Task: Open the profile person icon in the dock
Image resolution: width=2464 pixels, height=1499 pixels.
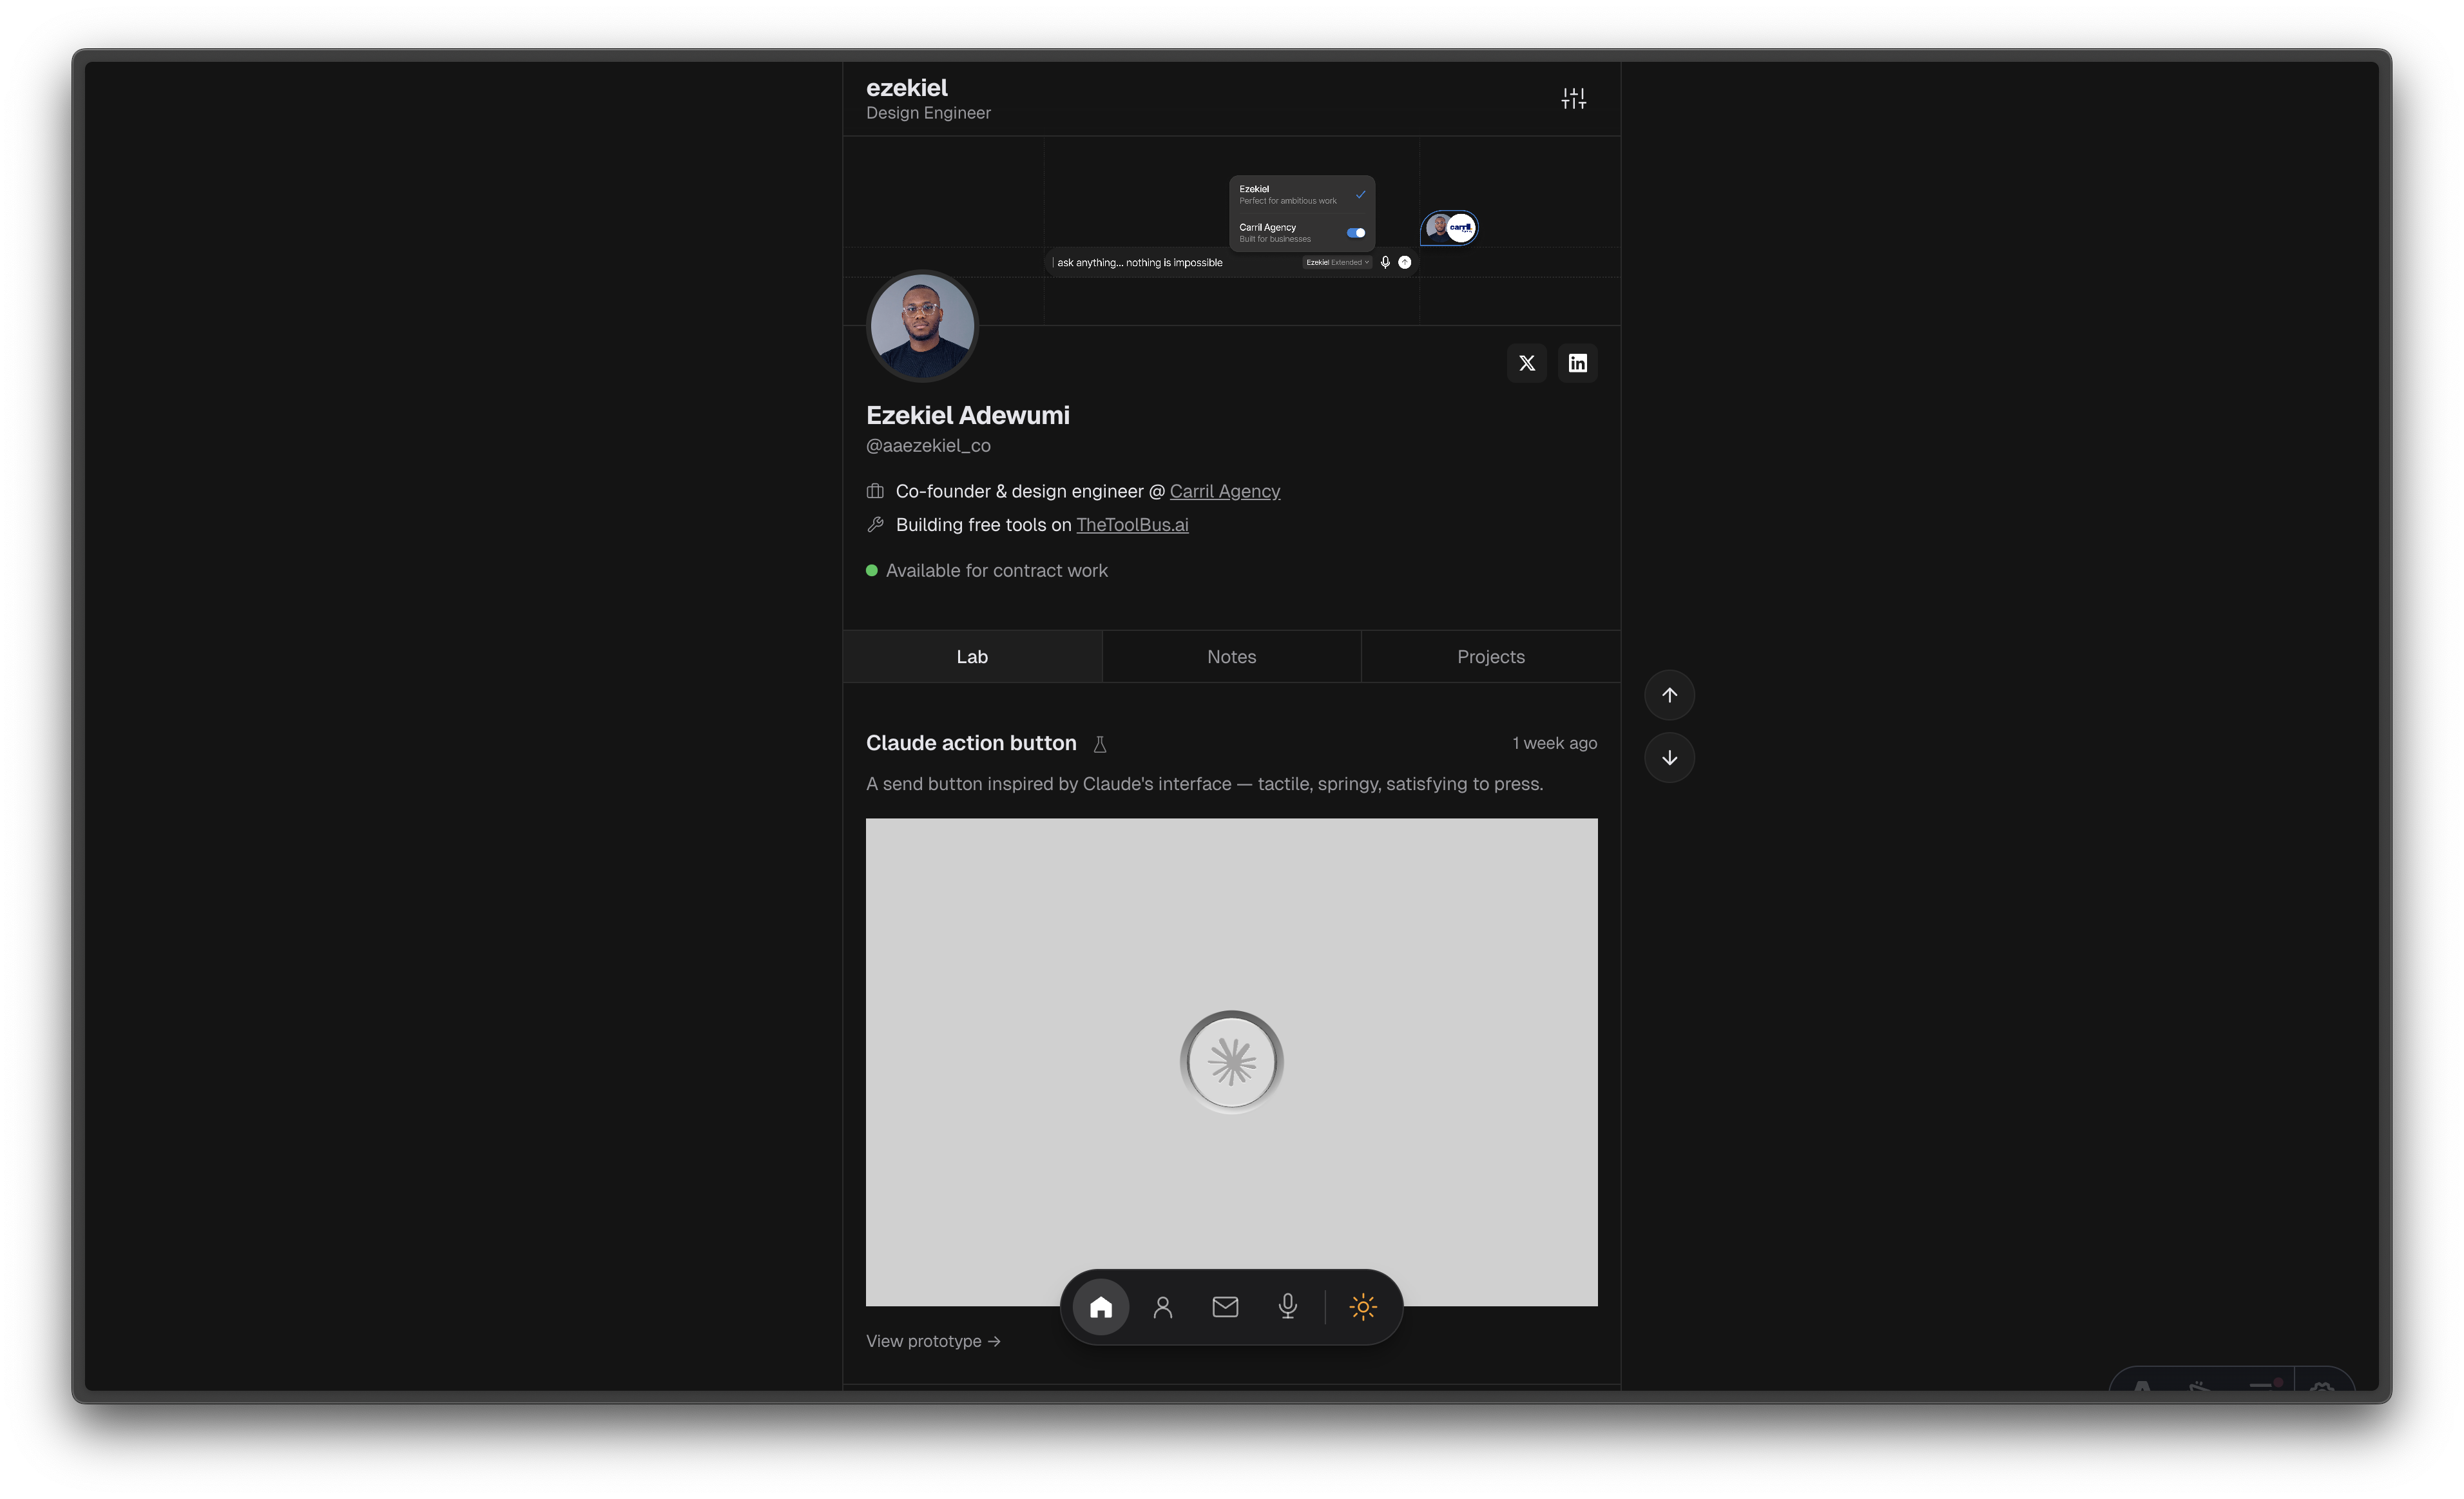Action: (1163, 1307)
